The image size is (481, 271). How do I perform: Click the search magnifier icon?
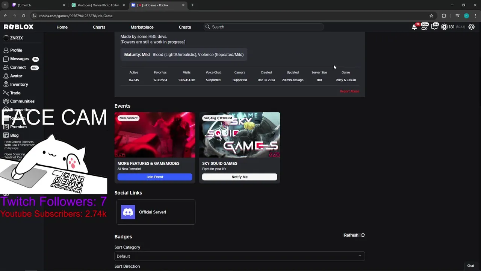[x=207, y=27]
